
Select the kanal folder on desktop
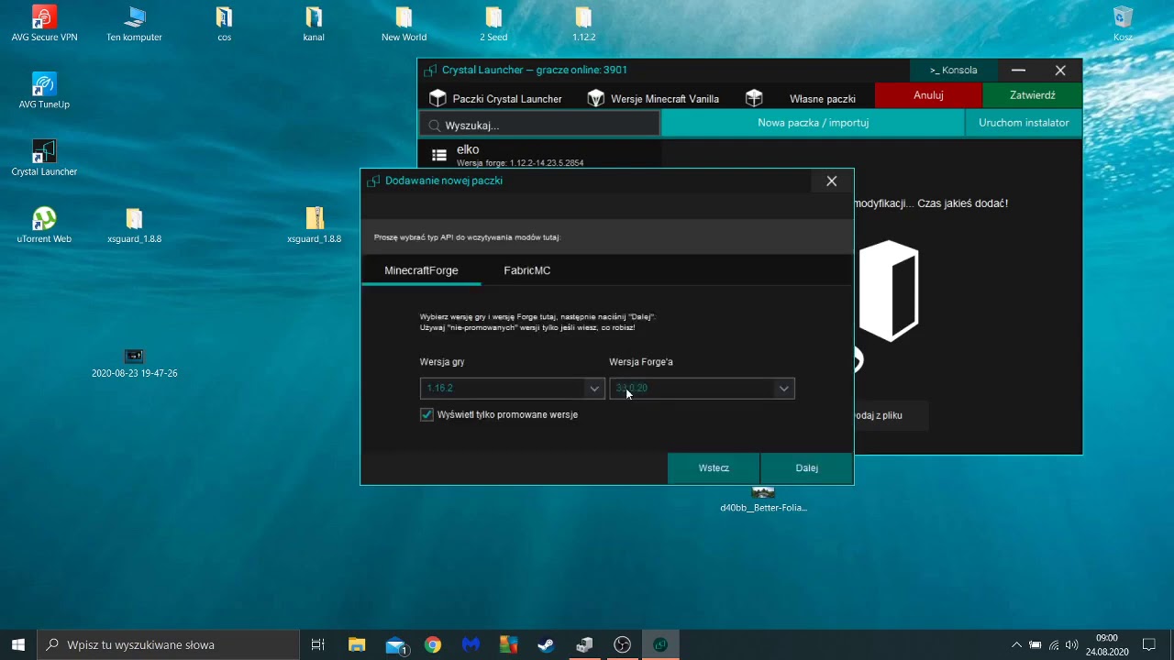tap(314, 24)
